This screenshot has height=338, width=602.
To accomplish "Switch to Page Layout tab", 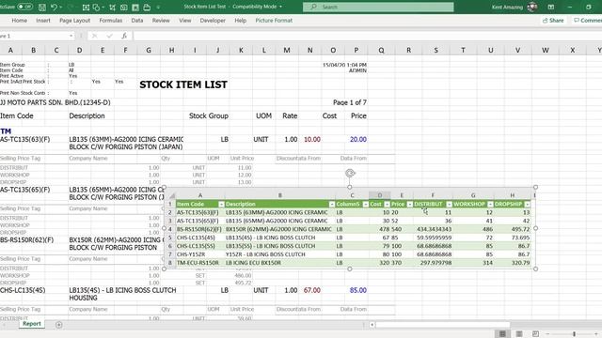I will pyautogui.click(x=74, y=21).
